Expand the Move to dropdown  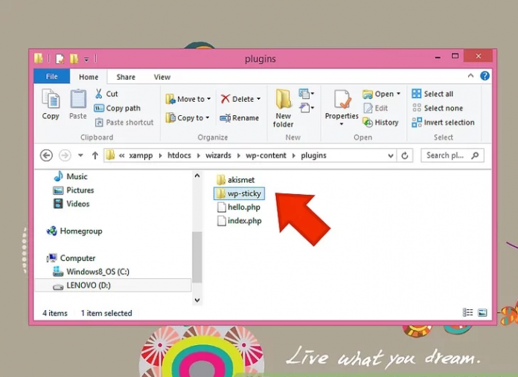(x=208, y=99)
